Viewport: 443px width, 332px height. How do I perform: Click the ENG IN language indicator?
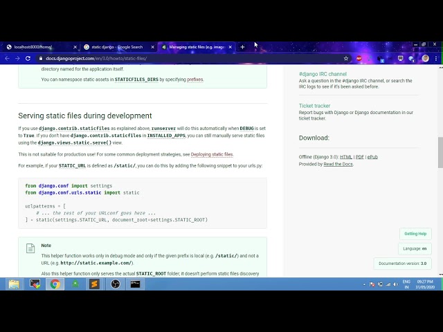406,284
